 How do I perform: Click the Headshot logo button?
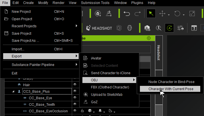[x=99, y=28]
